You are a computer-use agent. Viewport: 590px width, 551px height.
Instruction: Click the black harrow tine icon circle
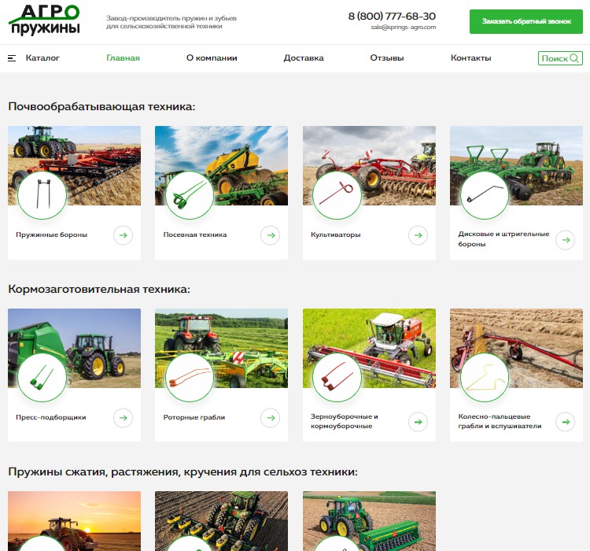42,194
